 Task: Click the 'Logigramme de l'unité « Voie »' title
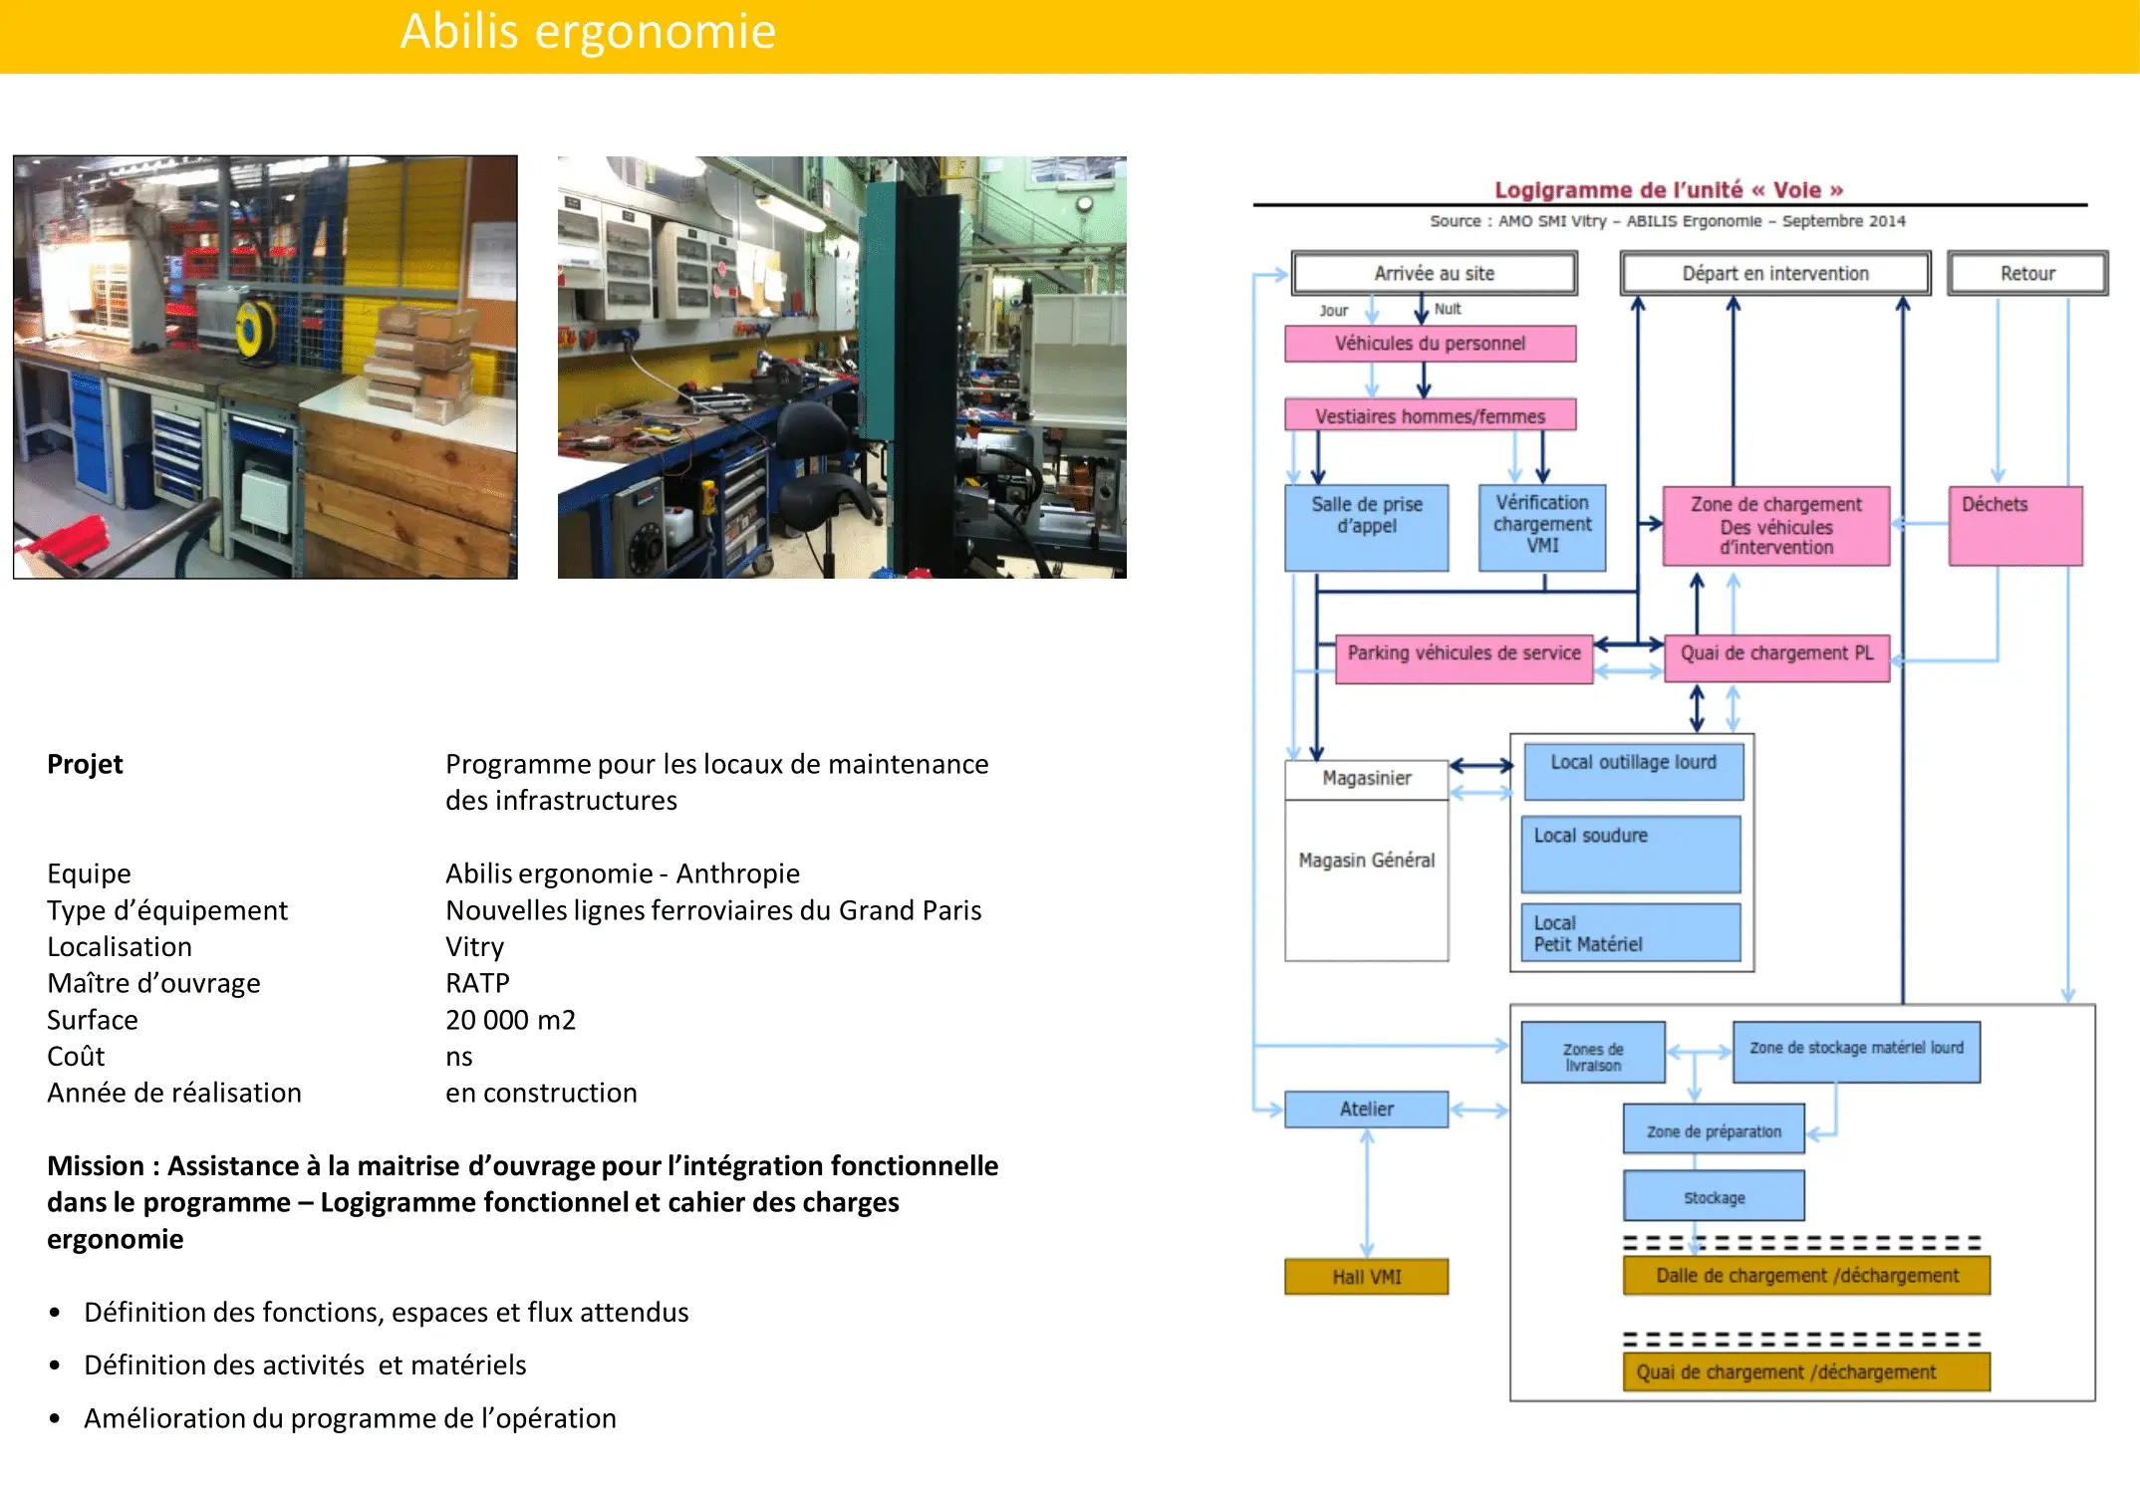tap(1669, 189)
